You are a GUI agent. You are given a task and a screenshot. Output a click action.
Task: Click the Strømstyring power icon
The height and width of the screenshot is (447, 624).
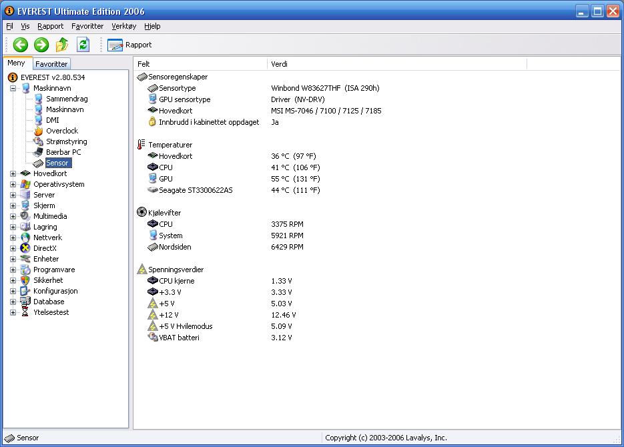(39, 141)
